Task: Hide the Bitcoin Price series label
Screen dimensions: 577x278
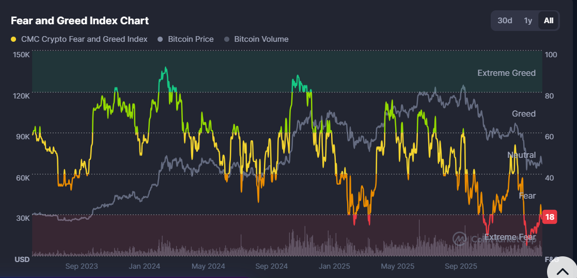Action: [191, 39]
